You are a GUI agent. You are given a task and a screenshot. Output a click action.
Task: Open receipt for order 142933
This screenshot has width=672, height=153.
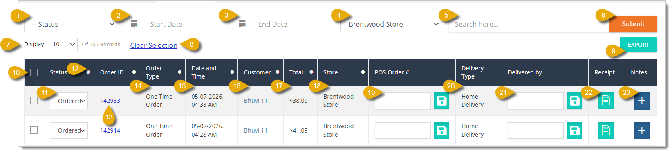pyautogui.click(x=606, y=101)
